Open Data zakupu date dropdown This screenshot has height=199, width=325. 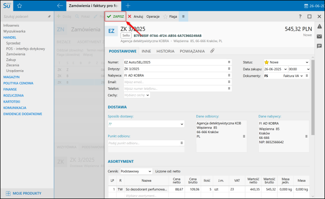(285, 69)
